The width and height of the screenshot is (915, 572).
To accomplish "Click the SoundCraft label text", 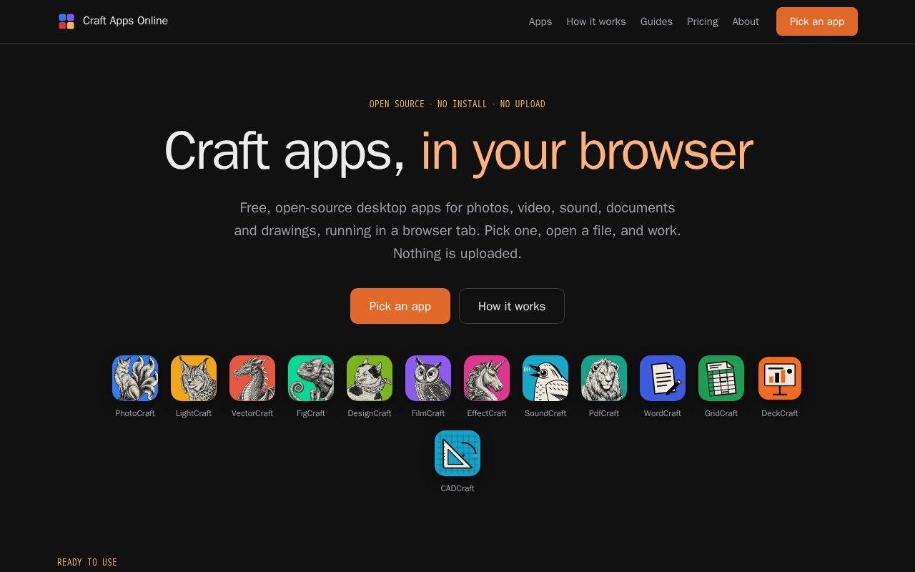I will (x=545, y=413).
